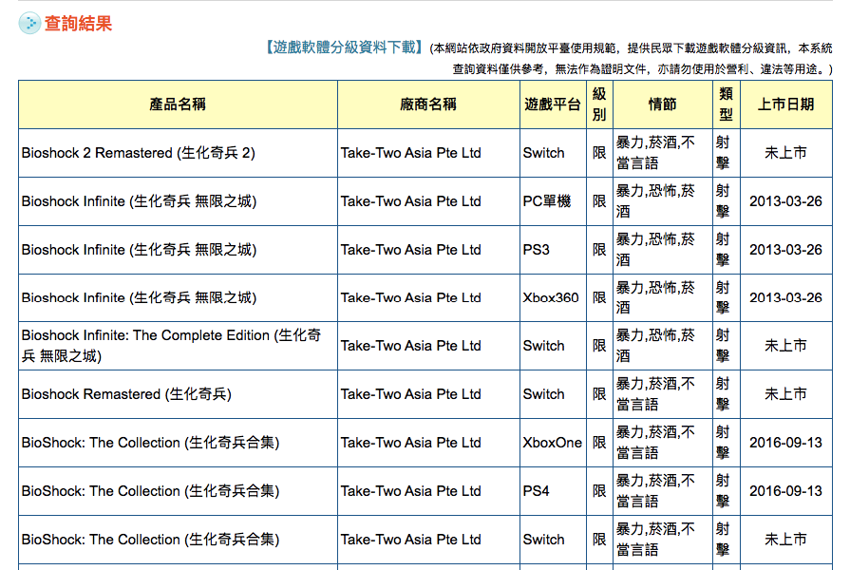
Task: Click 2016-09-13 date in PS4 row
Action: pos(785,491)
